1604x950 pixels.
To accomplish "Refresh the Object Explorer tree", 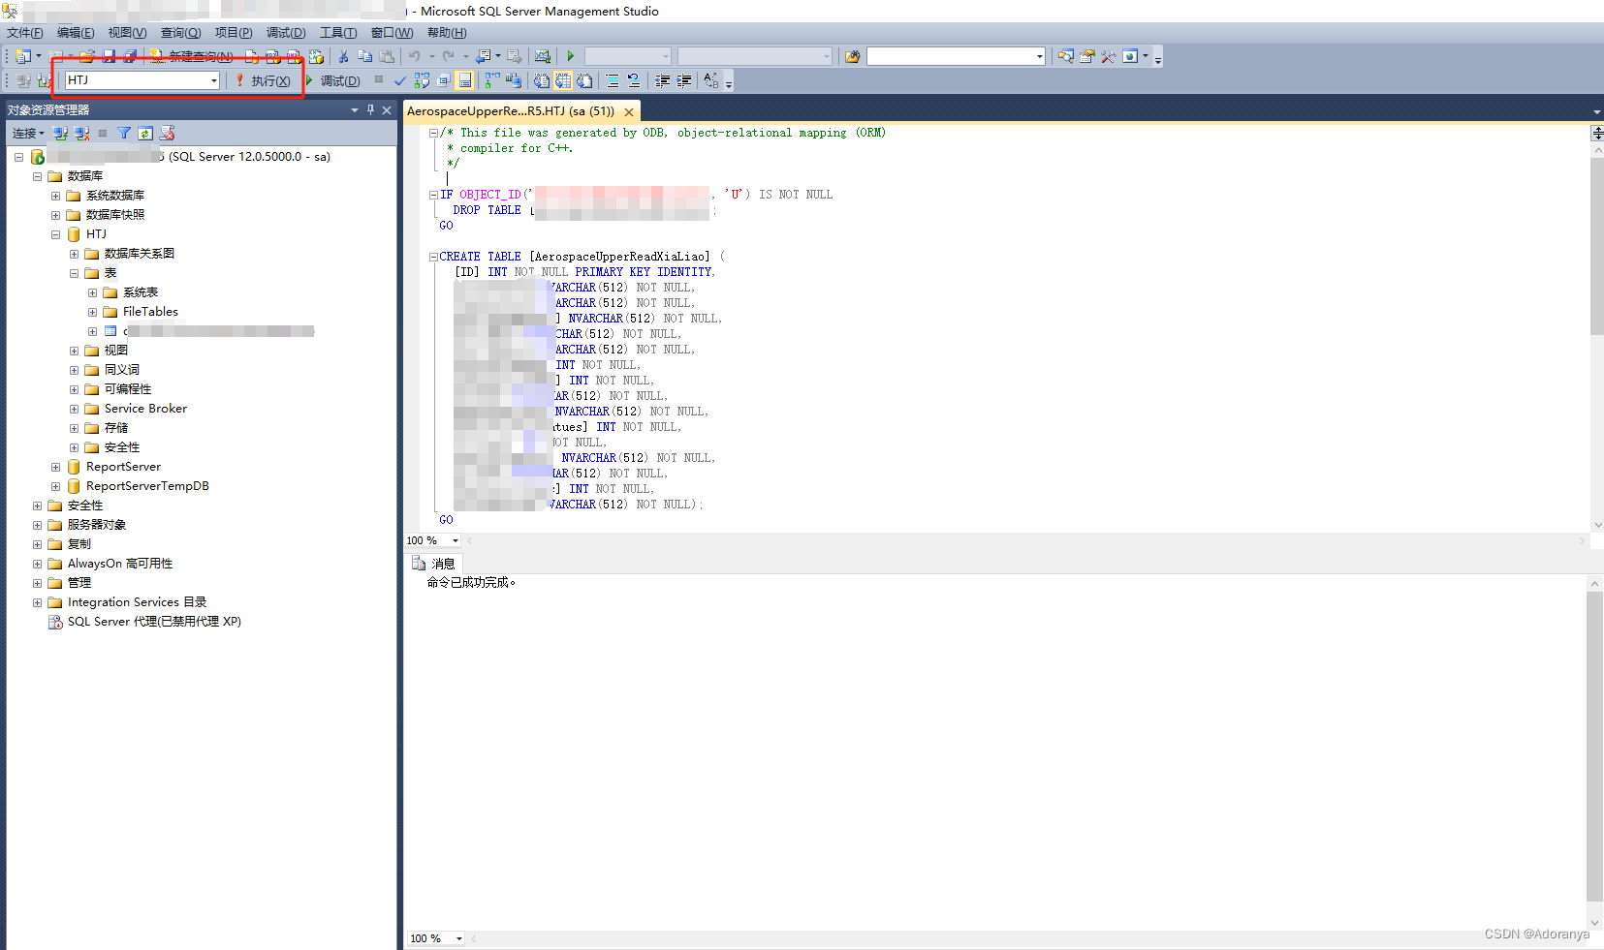I will (x=145, y=133).
